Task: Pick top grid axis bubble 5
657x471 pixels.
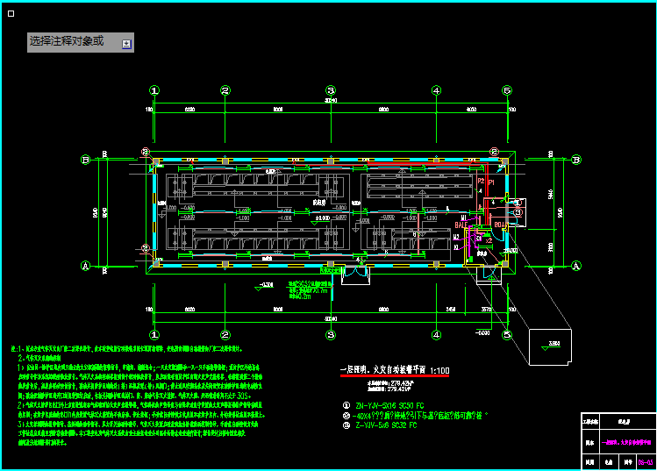Action: point(506,90)
